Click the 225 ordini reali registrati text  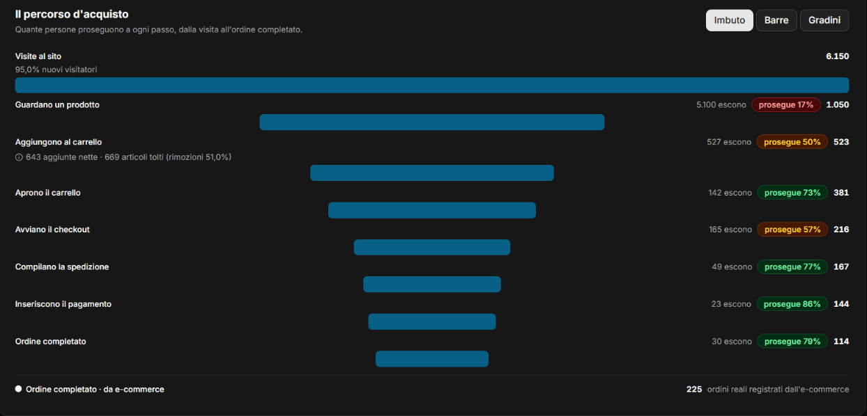(x=767, y=390)
